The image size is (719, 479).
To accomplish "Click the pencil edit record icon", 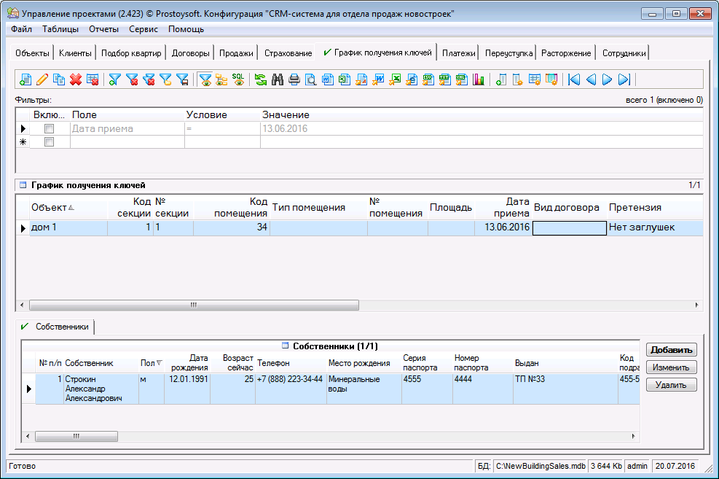I will (42, 79).
